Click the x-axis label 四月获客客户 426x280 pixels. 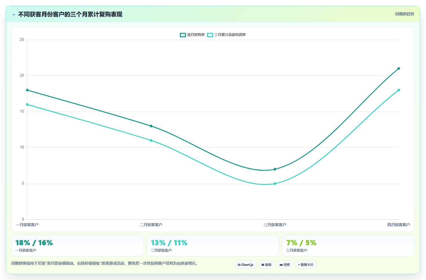(399, 225)
